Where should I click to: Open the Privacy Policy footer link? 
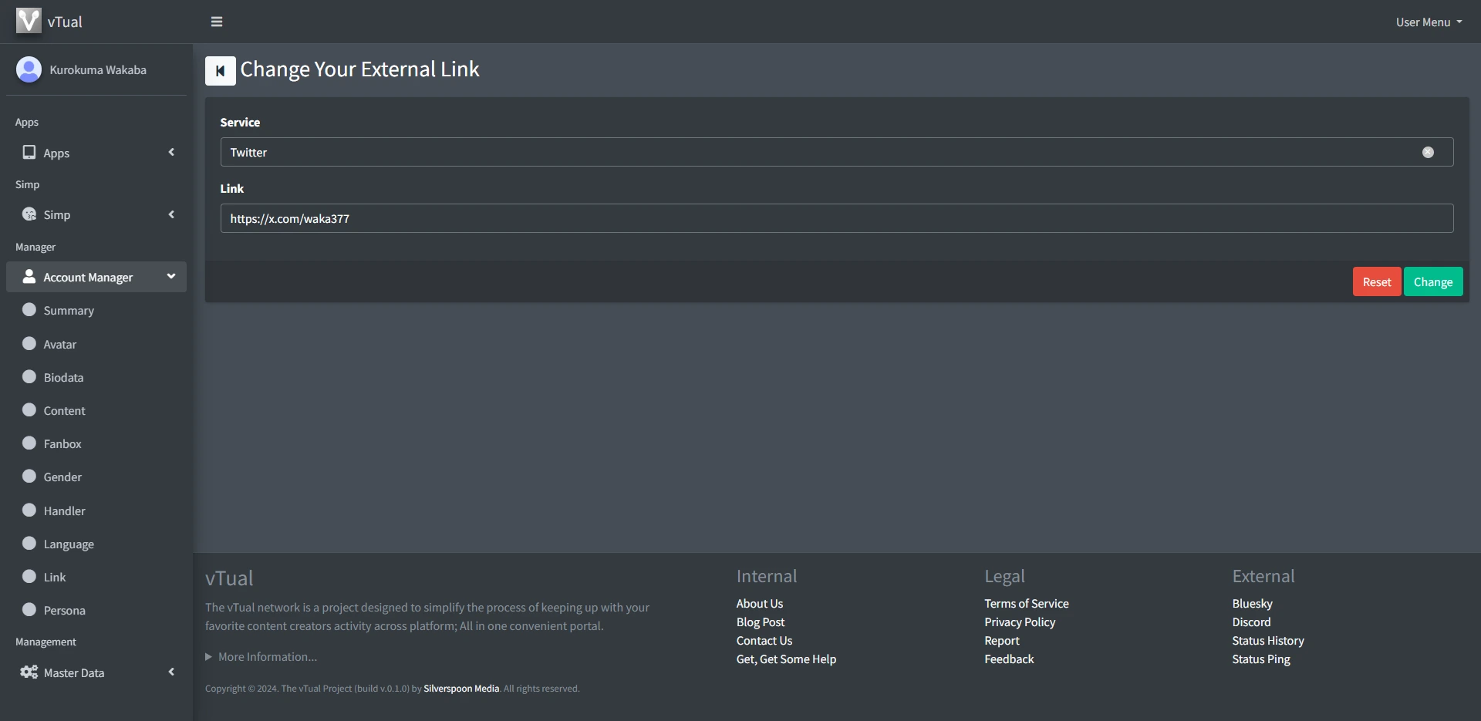point(1019,622)
